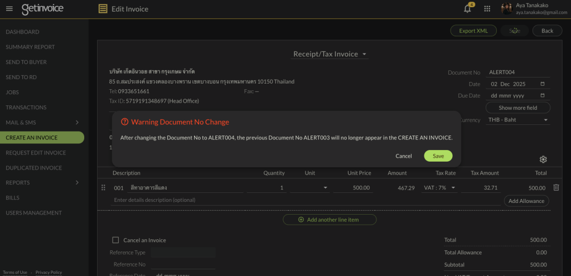Screen dimensions: 571x276
Task: Expand the THB - Baht currency dropdown
Action: point(518,120)
